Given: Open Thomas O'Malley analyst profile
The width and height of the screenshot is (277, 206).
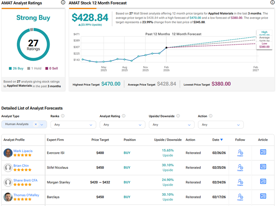Looking at the screenshot, I should [26, 195].
